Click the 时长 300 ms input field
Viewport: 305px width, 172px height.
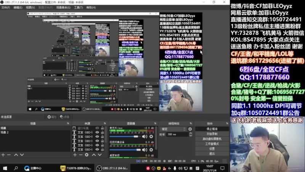177,135
